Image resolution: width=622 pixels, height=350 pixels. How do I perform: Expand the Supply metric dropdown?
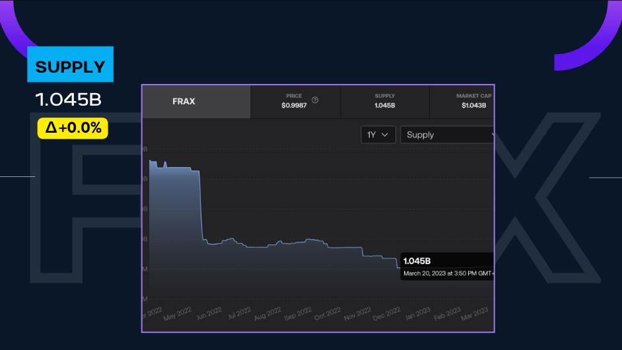pyautogui.click(x=447, y=135)
